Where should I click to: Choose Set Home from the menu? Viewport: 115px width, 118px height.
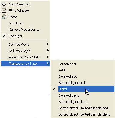25,23
